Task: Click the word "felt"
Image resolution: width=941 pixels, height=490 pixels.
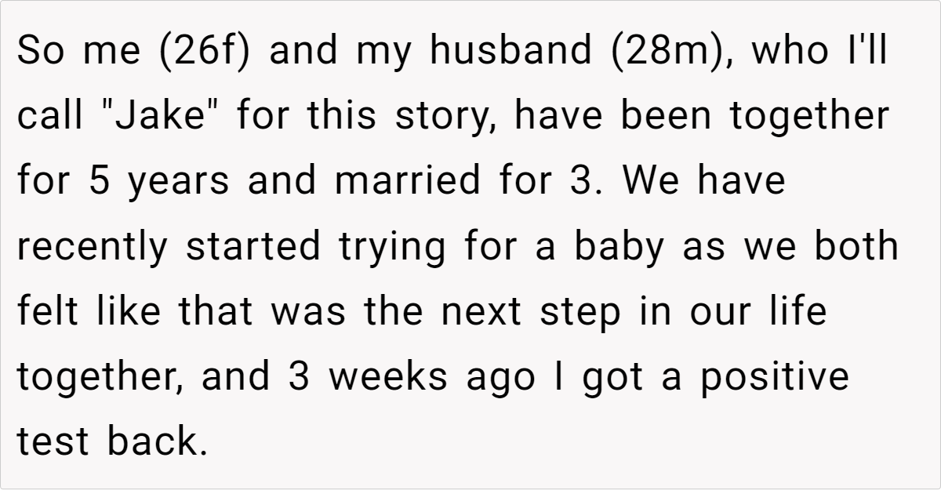Action: (47, 311)
